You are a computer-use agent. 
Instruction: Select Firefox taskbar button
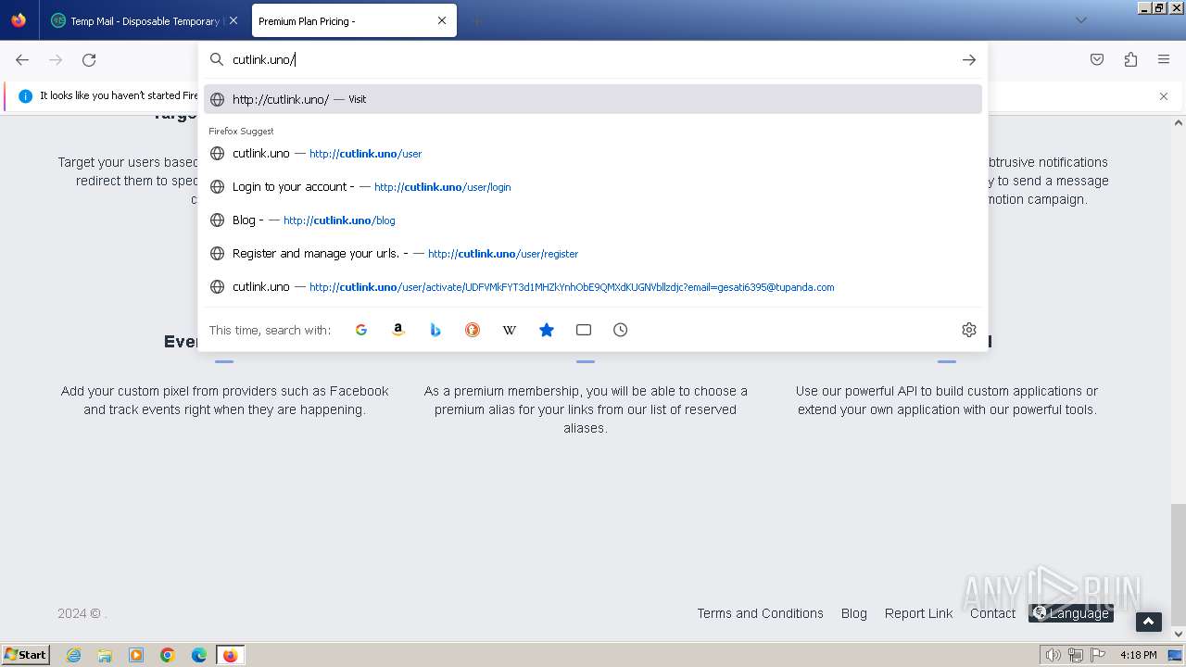tap(230, 655)
